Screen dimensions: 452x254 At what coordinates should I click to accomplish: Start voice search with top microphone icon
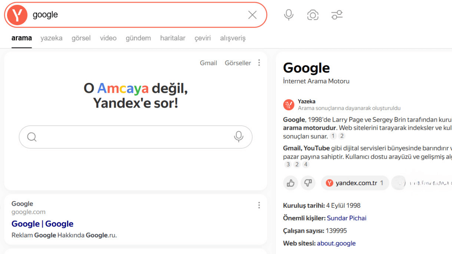(289, 15)
